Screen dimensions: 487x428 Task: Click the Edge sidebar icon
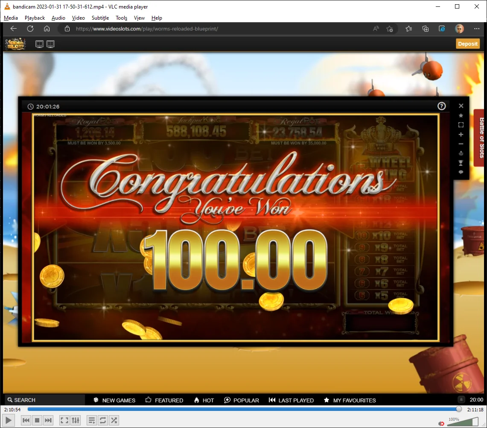(442, 29)
